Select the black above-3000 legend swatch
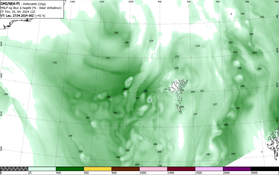Image resolution: width=279 pixels, height=175 pixels. click(265, 169)
